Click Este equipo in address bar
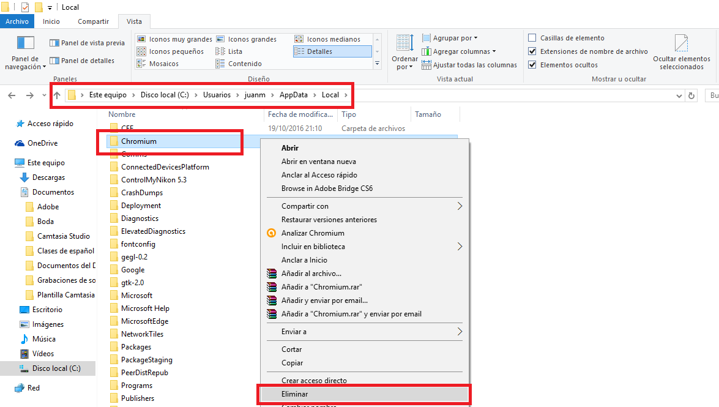Image resolution: width=719 pixels, height=407 pixels. tap(108, 95)
